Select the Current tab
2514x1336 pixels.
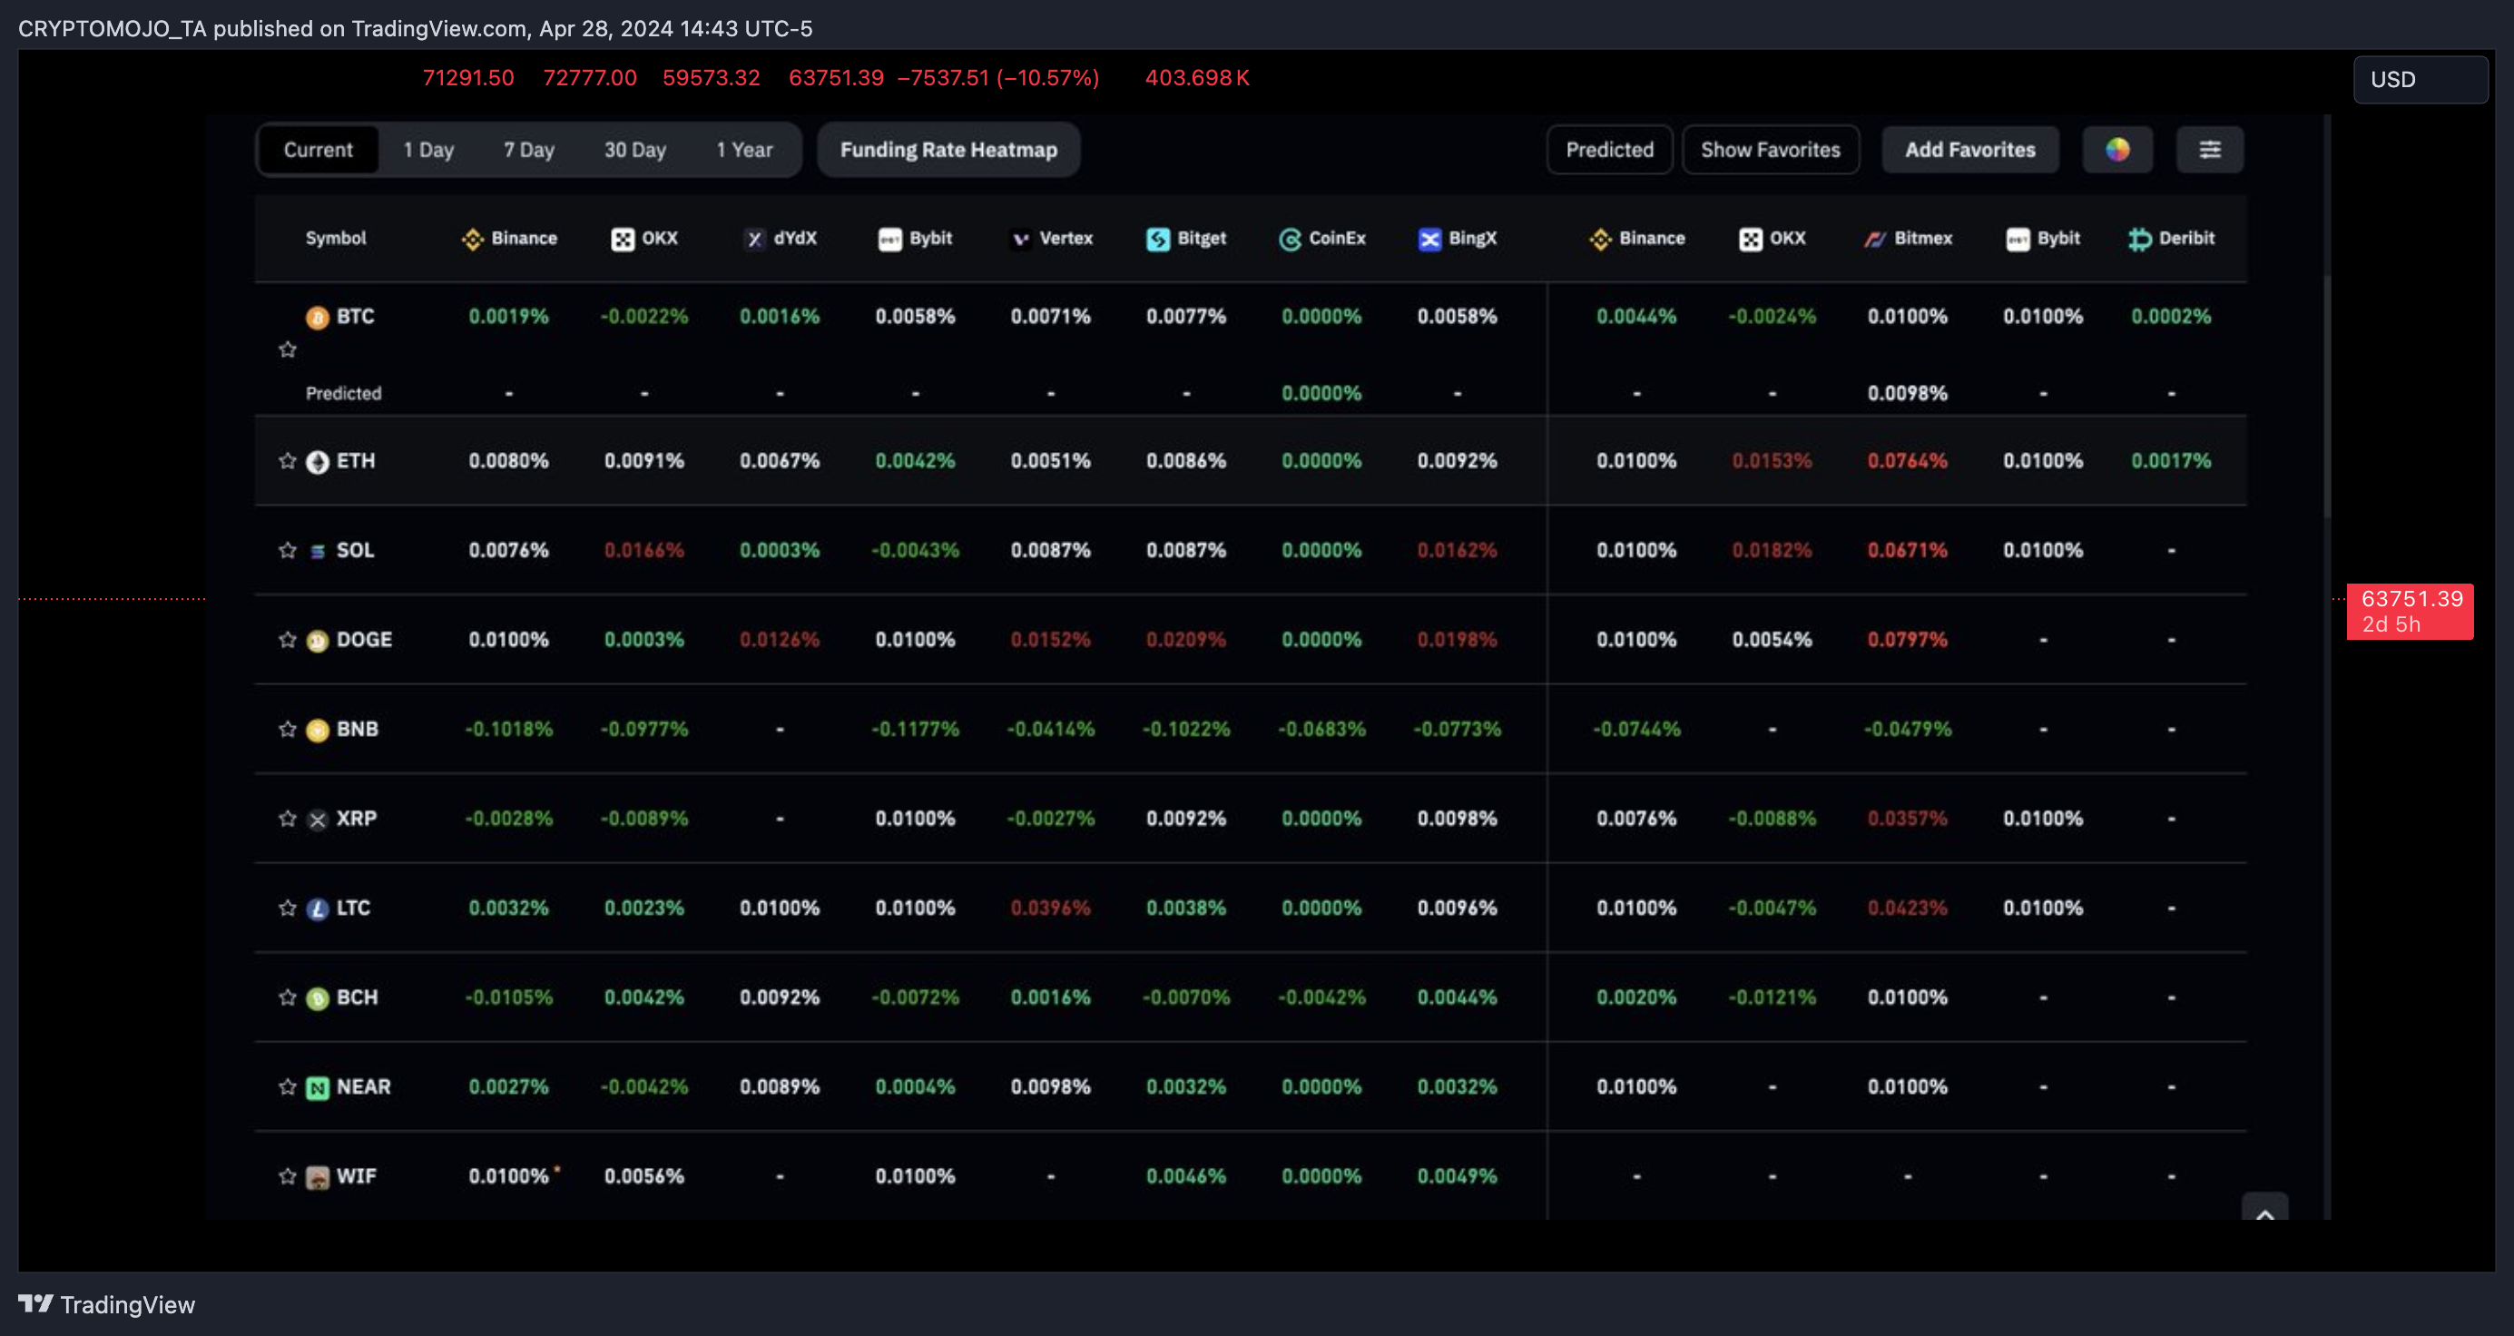tap(319, 150)
